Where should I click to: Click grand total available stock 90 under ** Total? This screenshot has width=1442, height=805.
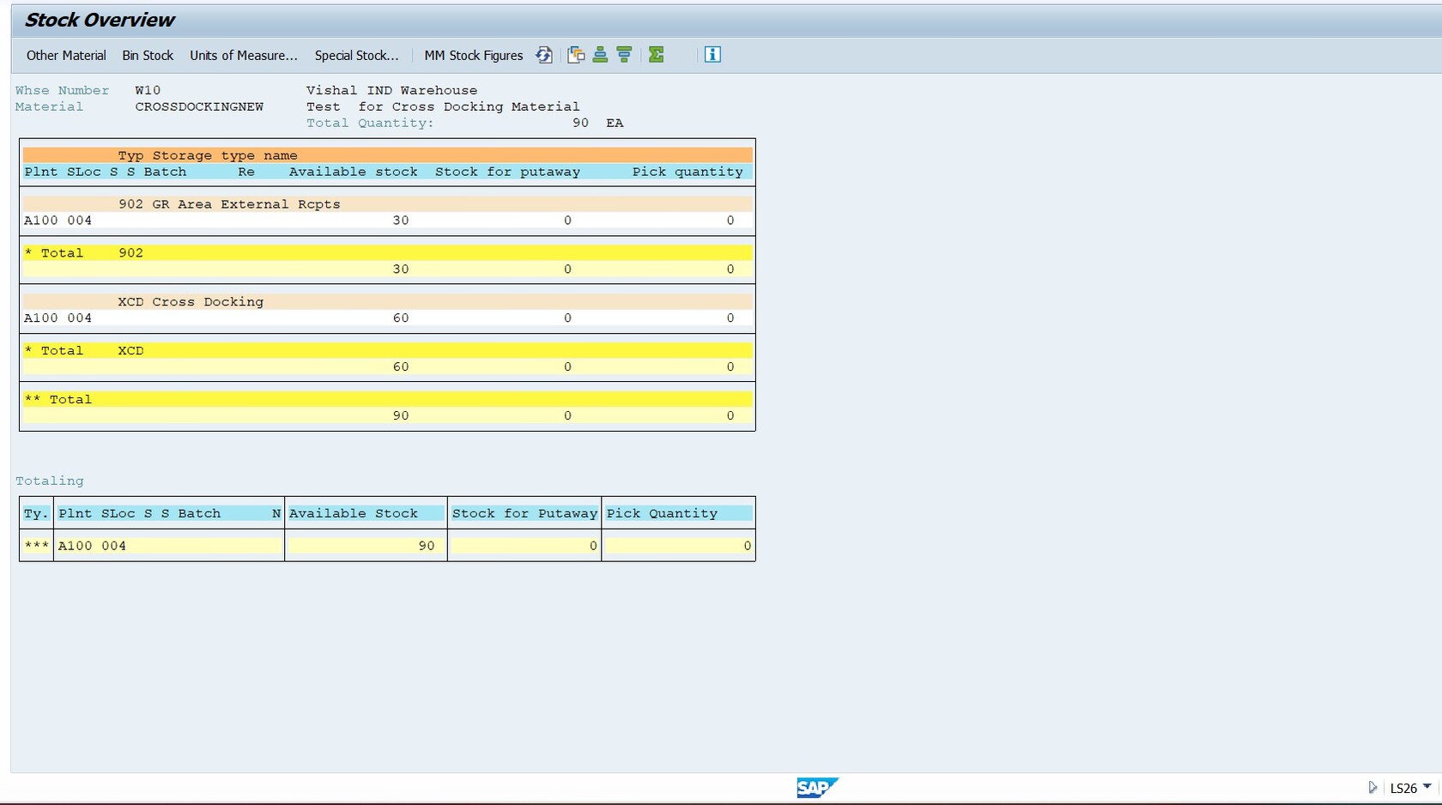[401, 416]
